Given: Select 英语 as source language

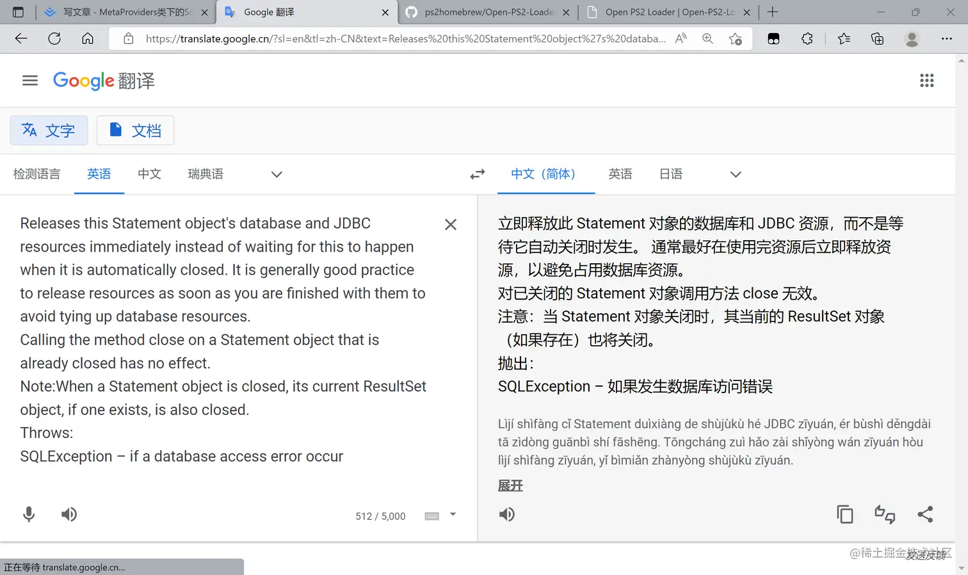Looking at the screenshot, I should pos(99,174).
